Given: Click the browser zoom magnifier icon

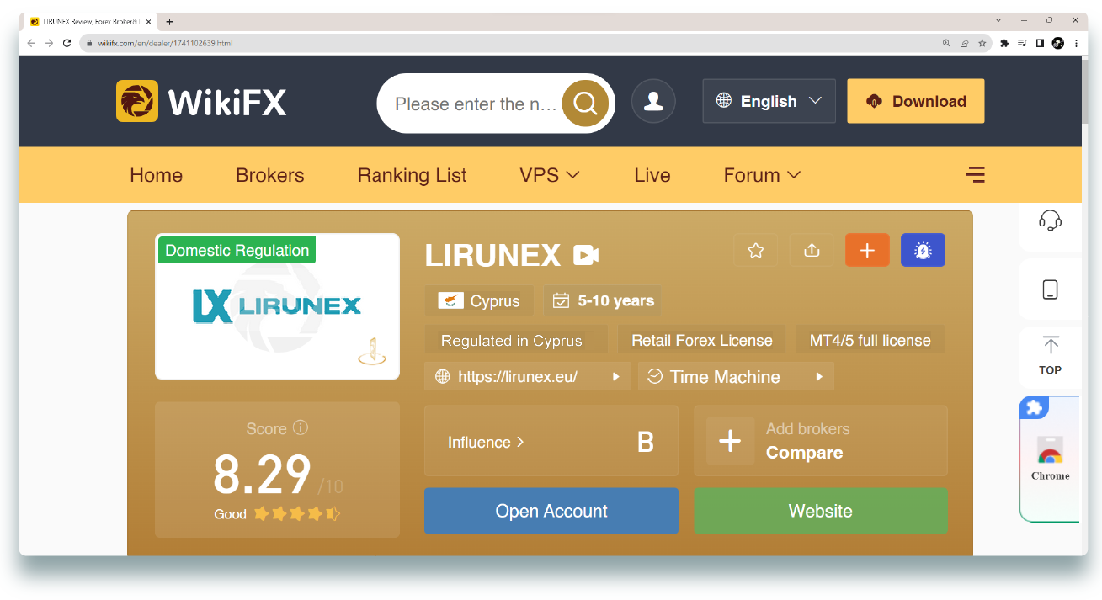Looking at the screenshot, I should [946, 43].
